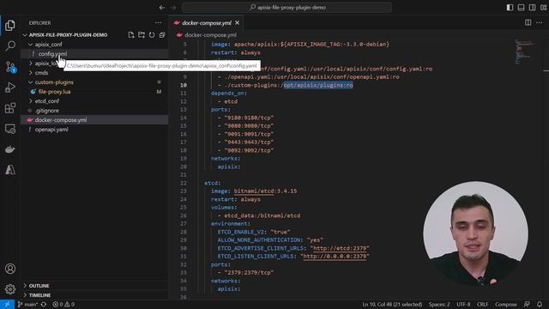Click the main branch indicator in status bar
Screen dimensions: 549x309
coord(27,305)
